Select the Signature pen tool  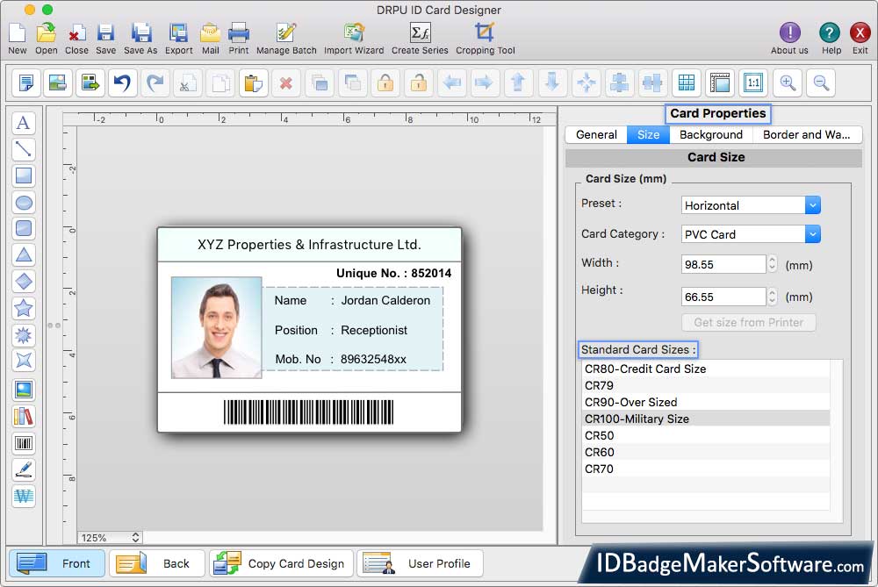point(24,469)
